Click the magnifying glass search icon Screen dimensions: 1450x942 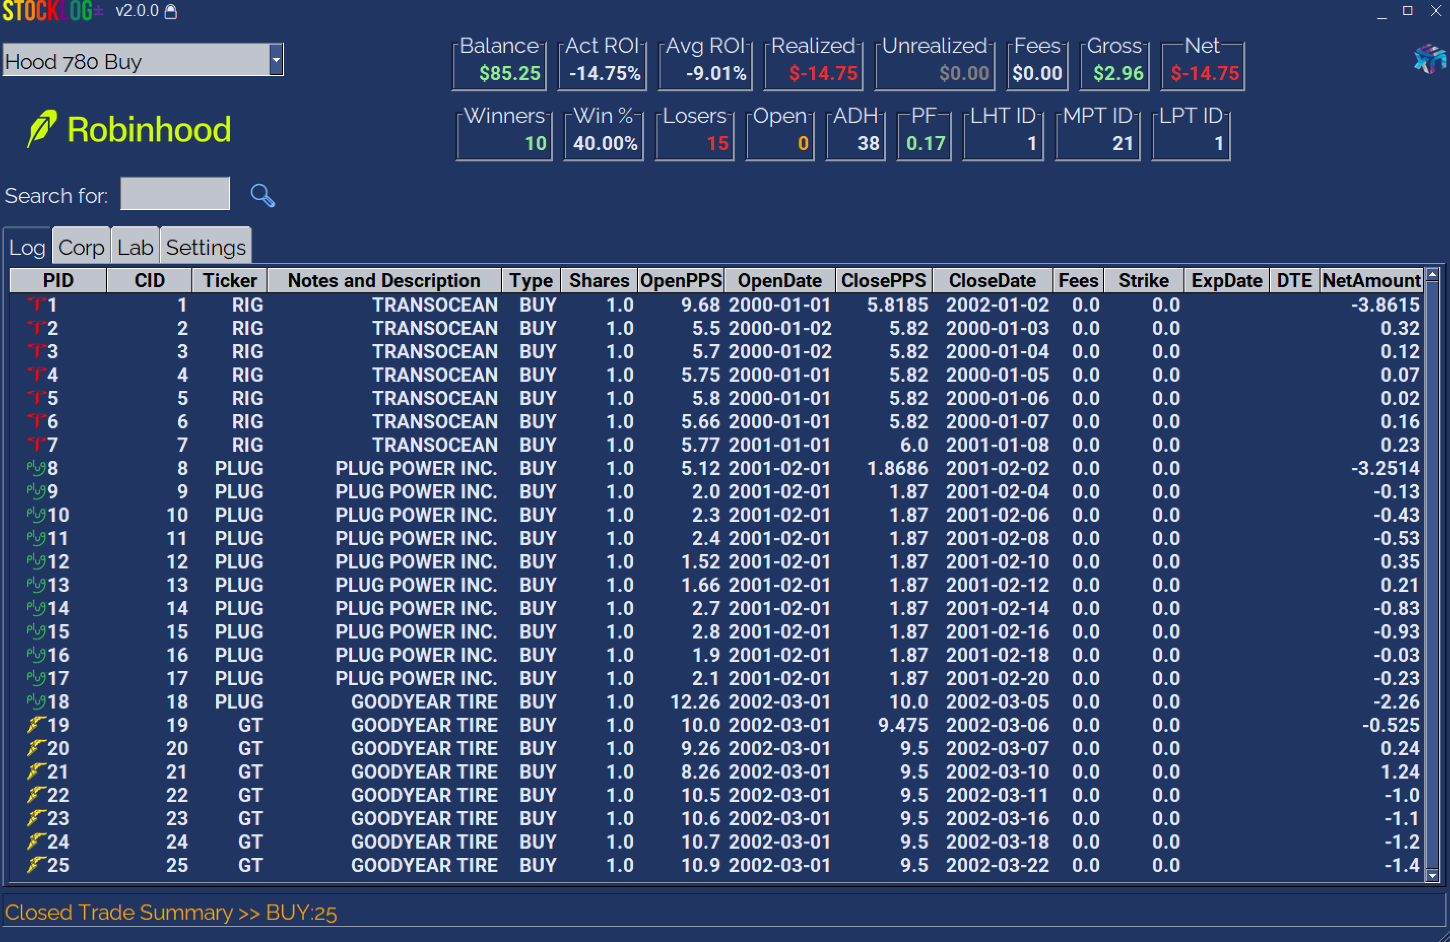click(x=262, y=195)
